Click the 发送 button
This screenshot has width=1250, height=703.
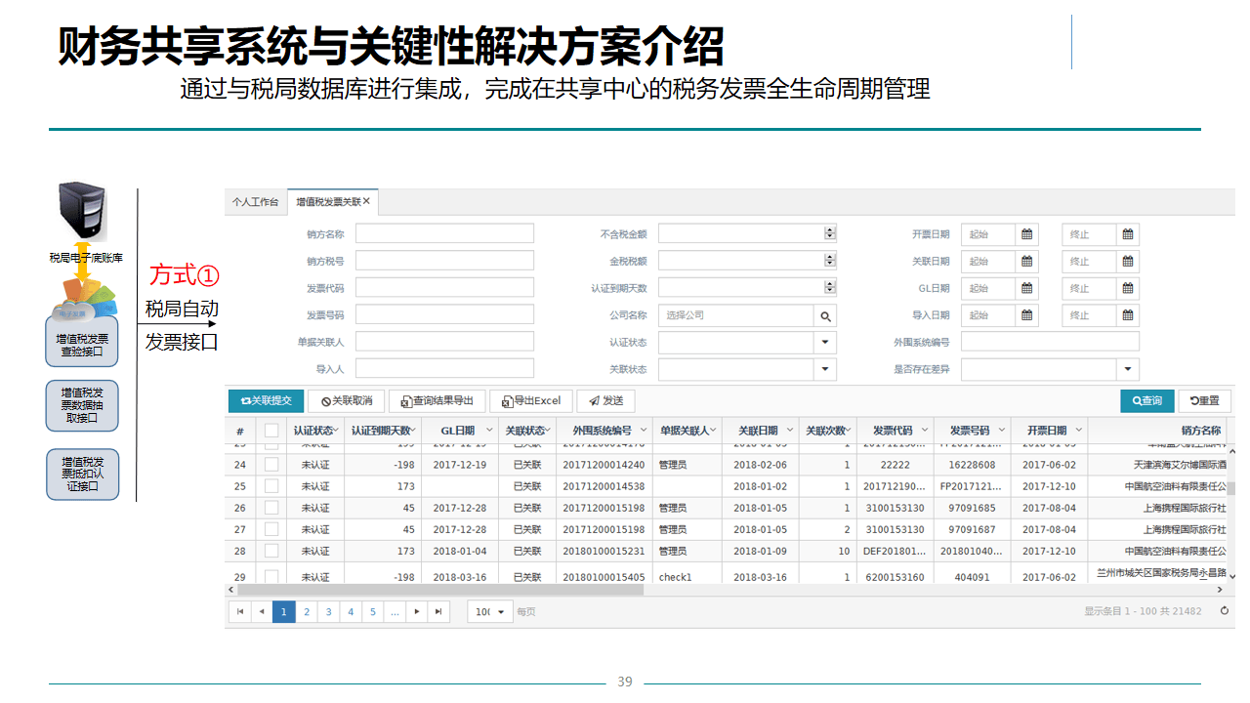click(605, 400)
